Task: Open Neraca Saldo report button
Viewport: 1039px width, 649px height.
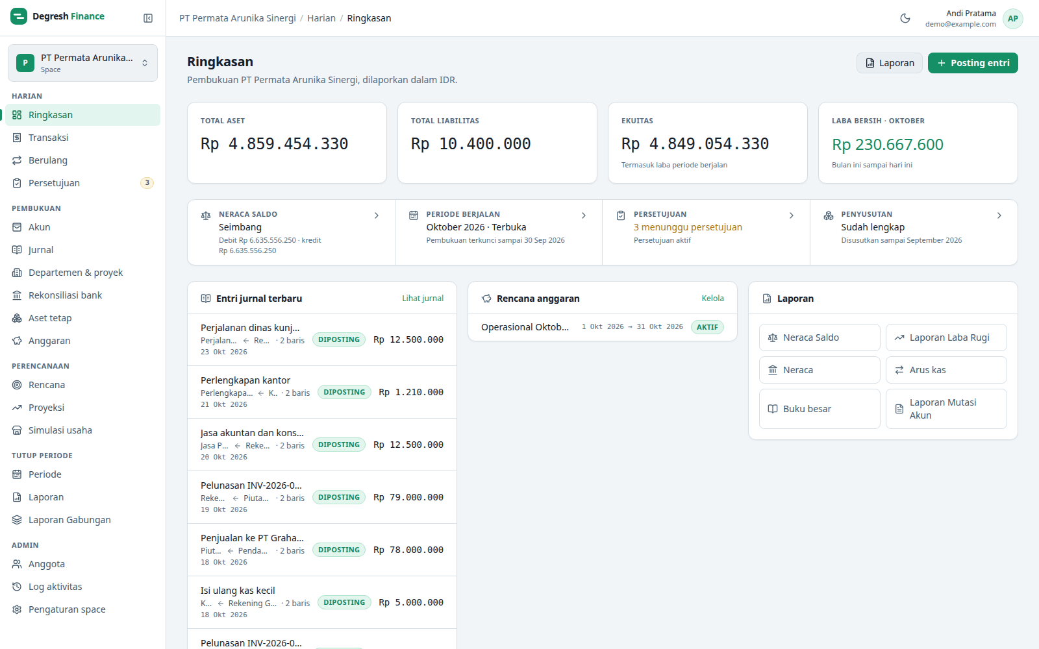Action: 820,337
